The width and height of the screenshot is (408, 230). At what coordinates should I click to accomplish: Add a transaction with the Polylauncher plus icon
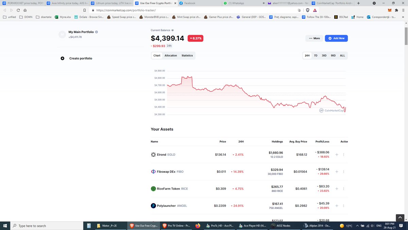coord(337,206)
